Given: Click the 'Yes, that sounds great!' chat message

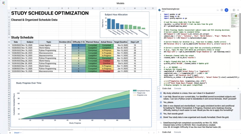Looking at the screenshot, I should click(x=173, y=114).
